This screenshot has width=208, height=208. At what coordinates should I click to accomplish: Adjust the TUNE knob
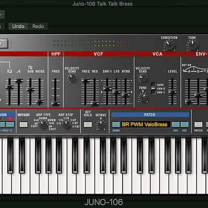click(192, 45)
